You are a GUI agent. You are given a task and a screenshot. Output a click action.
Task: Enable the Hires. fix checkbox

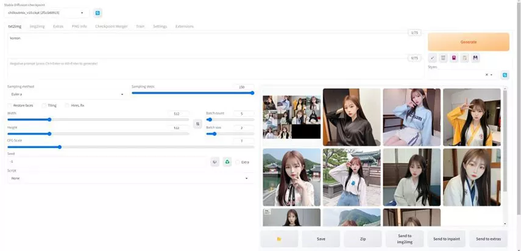point(66,105)
